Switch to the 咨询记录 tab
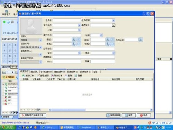The image size is (173, 130). point(46,72)
